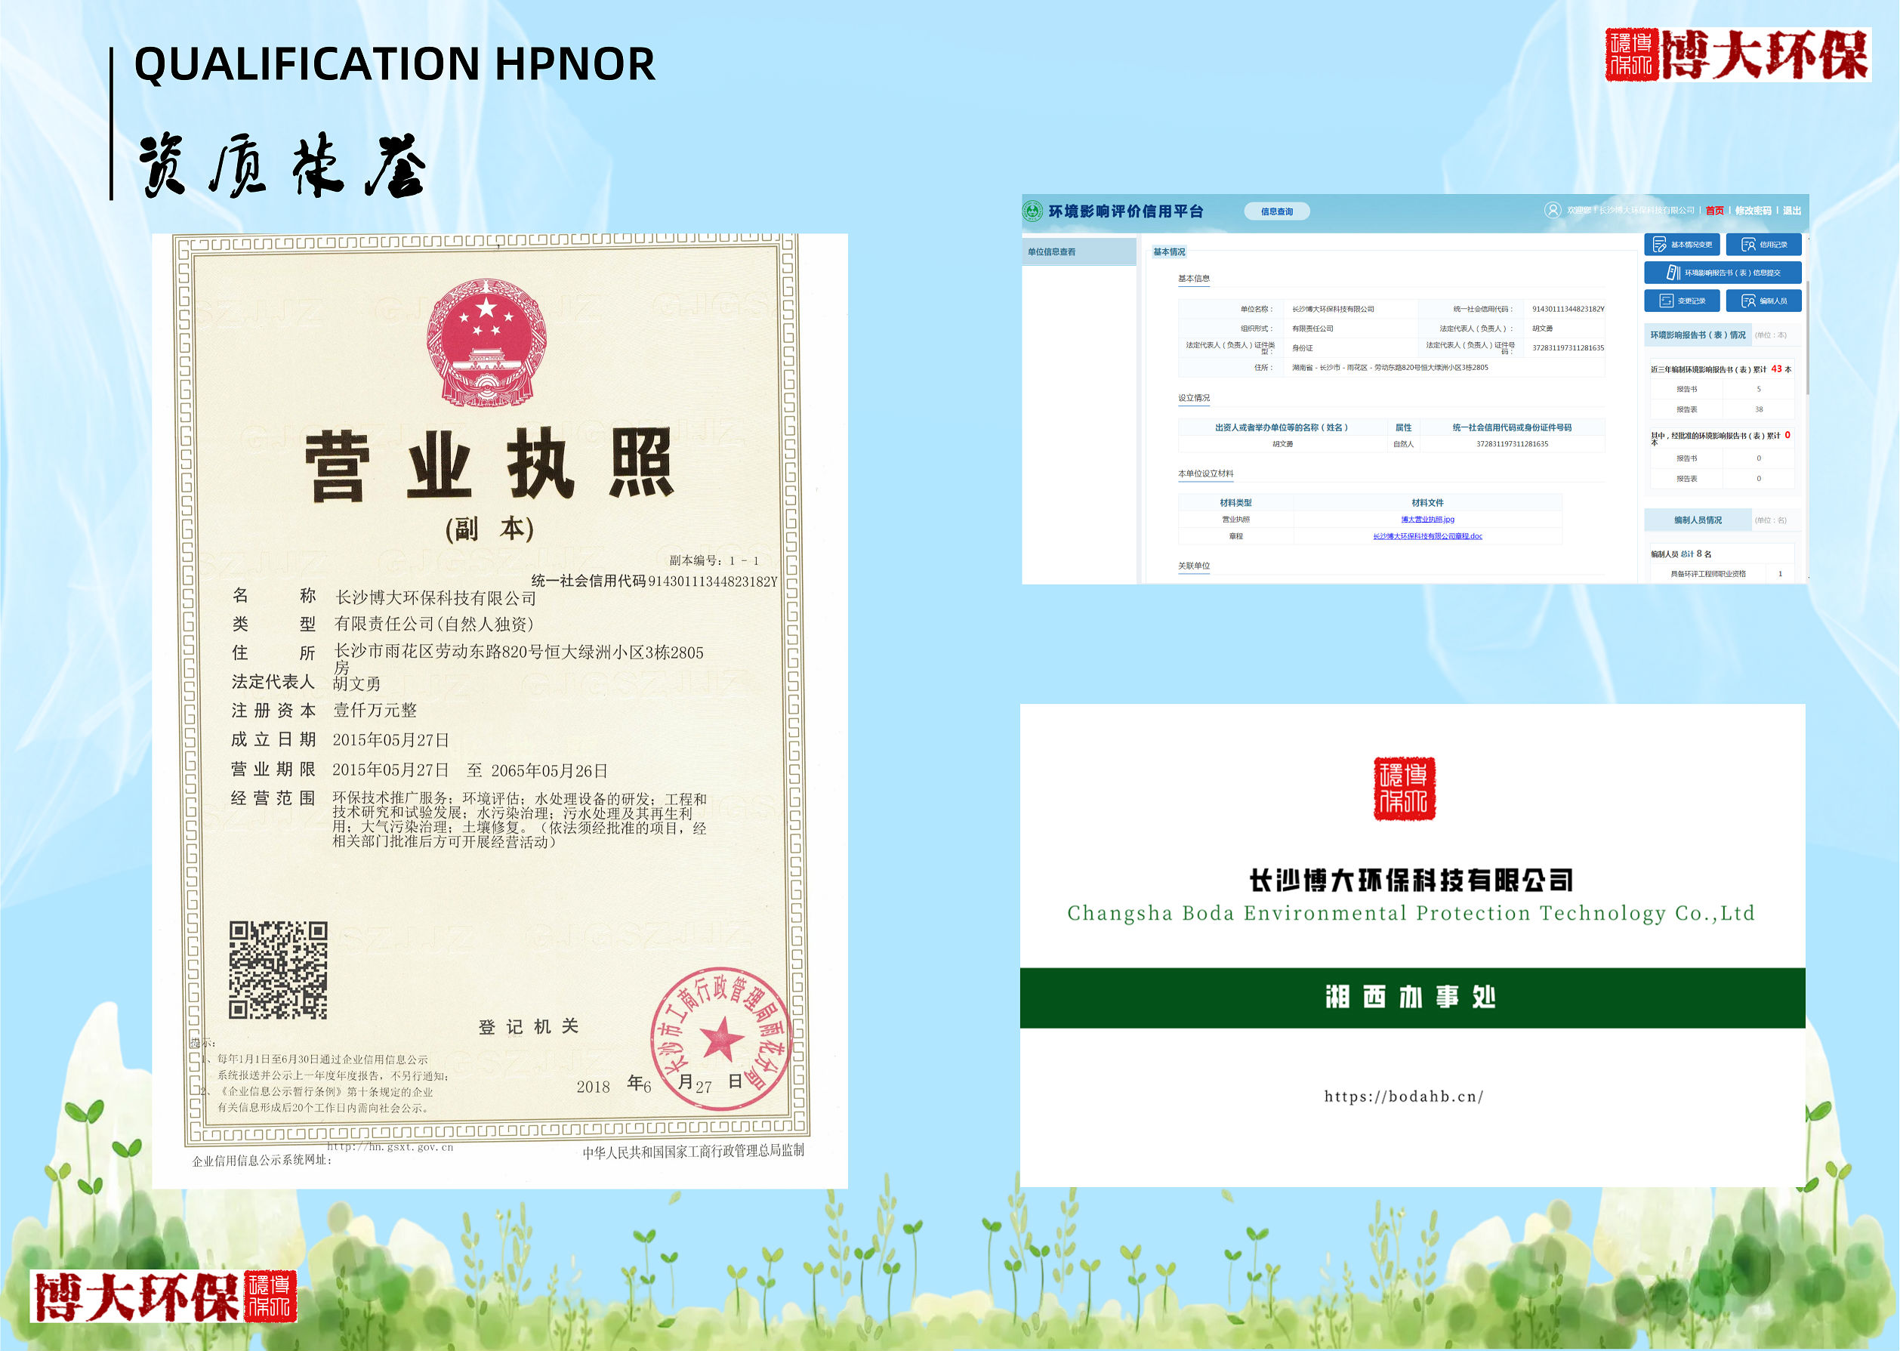Click the license name 长沙博大环保科技有限公司
The width and height of the screenshot is (1900, 1351).
(436, 598)
